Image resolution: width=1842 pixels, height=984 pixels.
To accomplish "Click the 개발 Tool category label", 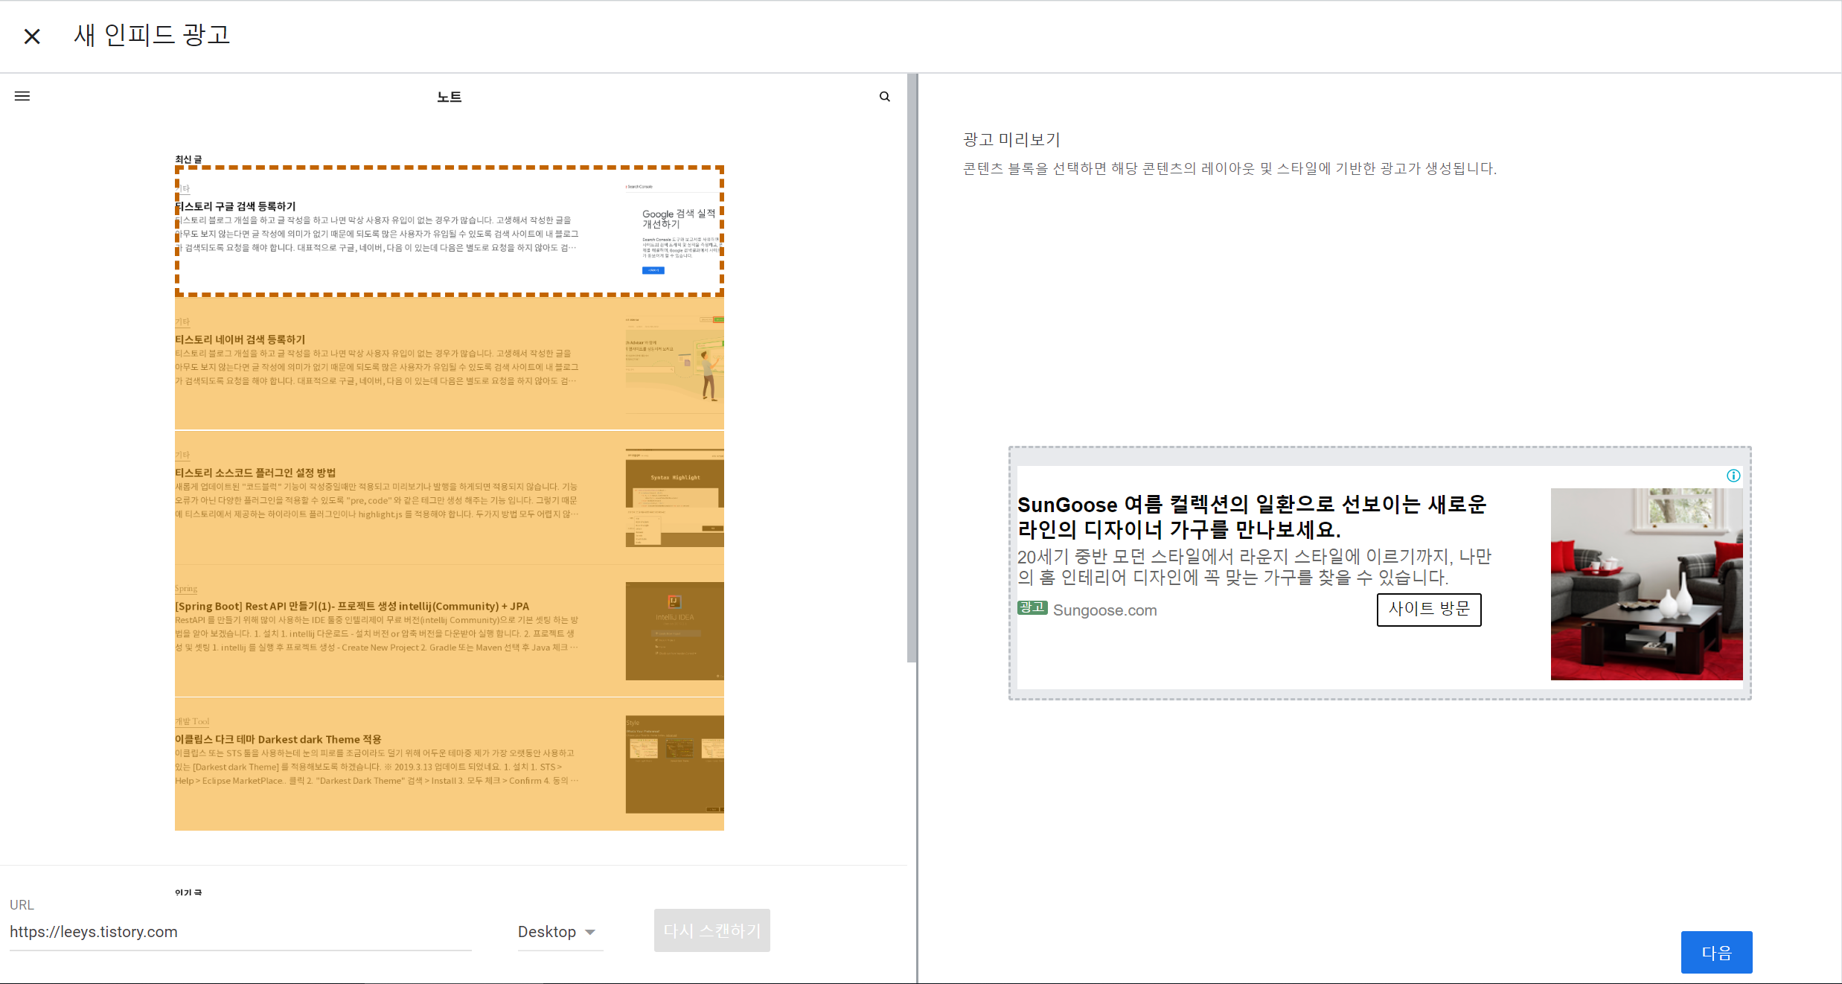I will tap(192, 721).
